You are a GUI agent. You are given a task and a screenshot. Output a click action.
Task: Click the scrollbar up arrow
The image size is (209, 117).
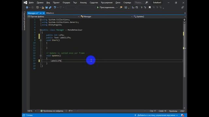pos(185,22)
